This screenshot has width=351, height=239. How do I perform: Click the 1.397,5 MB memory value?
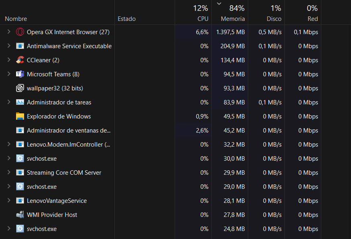coord(231,32)
